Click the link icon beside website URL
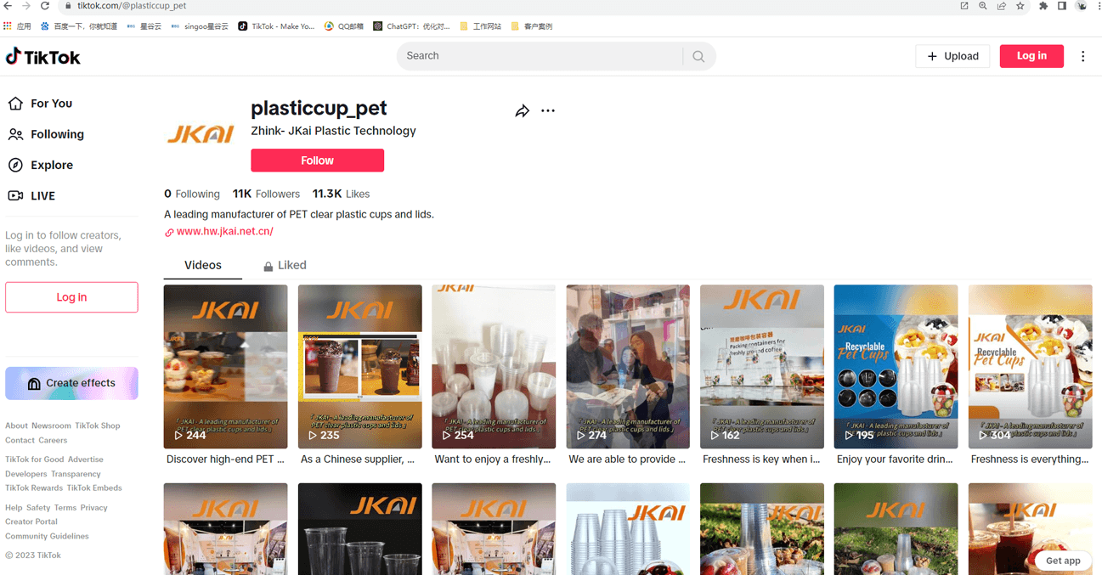The height and width of the screenshot is (575, 1102). click(169, 232)
